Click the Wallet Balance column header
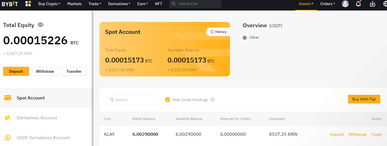 coord(144,119)
